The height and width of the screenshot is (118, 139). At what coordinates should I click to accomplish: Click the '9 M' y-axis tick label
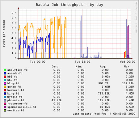14,13
